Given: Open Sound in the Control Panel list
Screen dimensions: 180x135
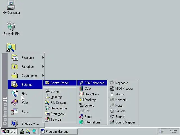Looking at the screenshot, I should tap(123, 116).
